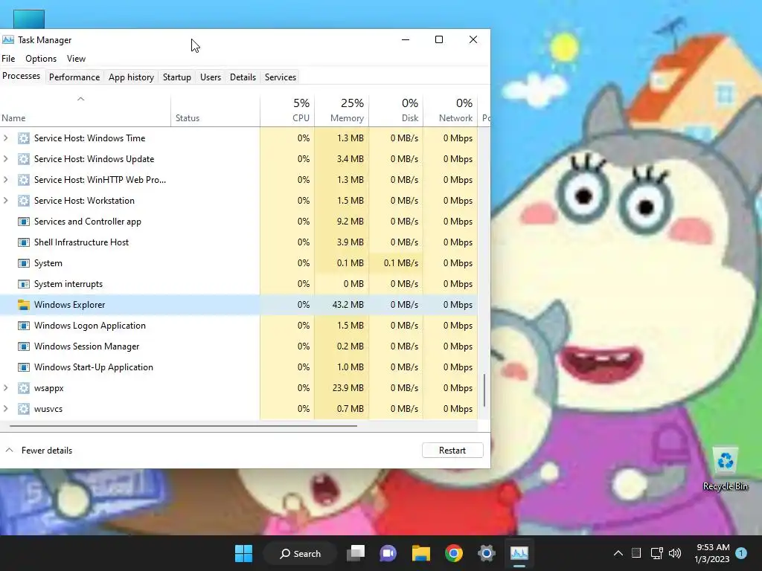Click the Task Manager title bar icon
This screenshot has width=762, height=571.
click(x=7, y=40)
